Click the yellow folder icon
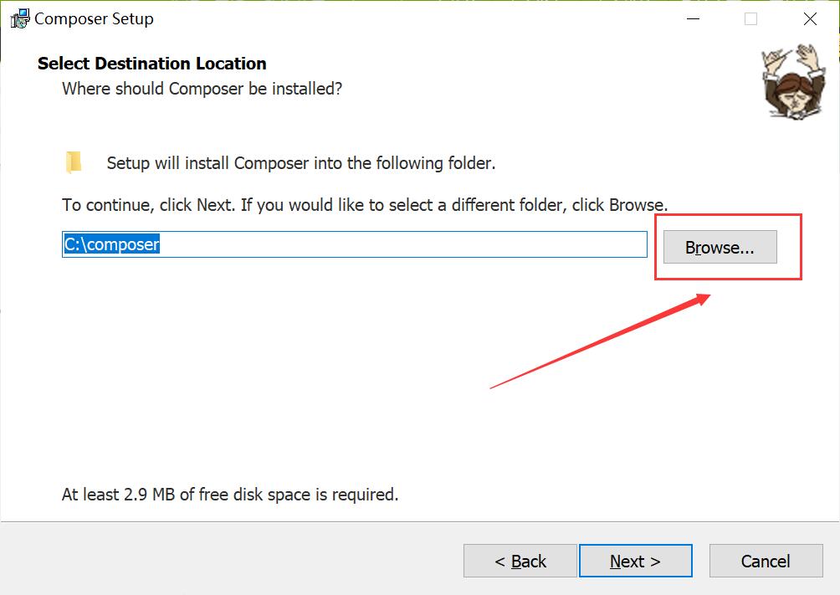The image size is (840, 595). point(74,162)
